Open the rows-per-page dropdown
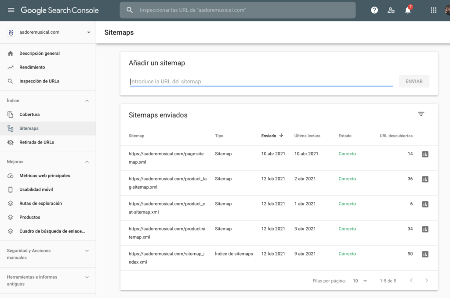The height and width of the screenshot is (298, 450). pos(360,281)
